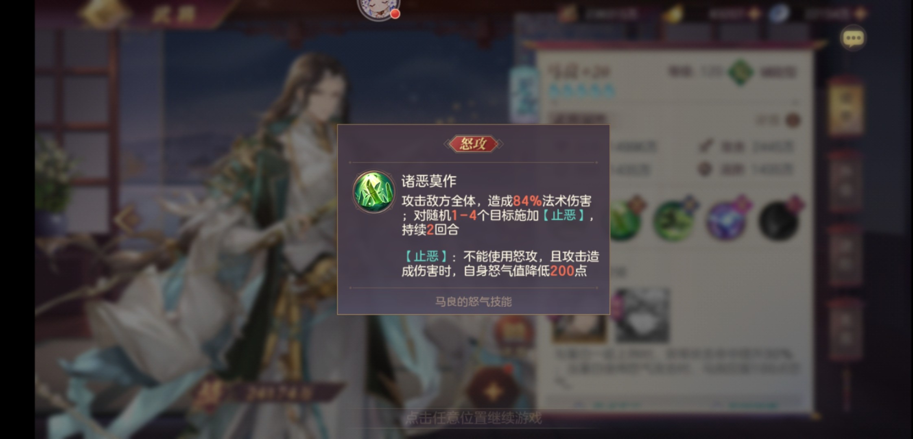Add gold ingots with the plus button
Image resolution: width=913 pixels, height=439 pixels.
pyautogui.click(x=754, y=14)
